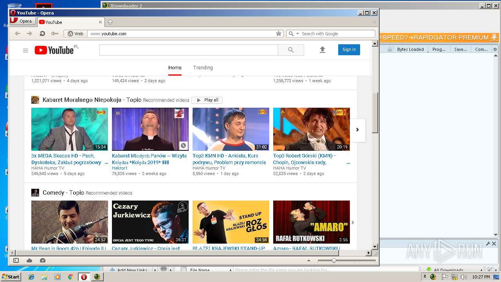
Task: Switch to the Trending tab
Action: coord(203,68)
